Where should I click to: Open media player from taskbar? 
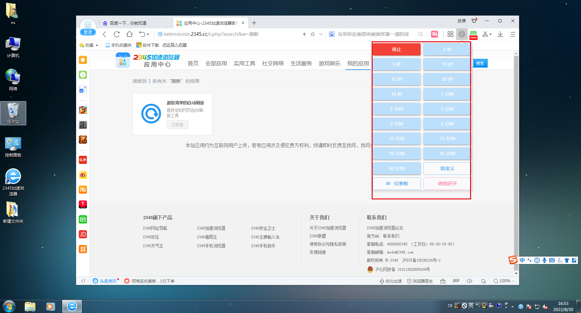coord(51,306)
